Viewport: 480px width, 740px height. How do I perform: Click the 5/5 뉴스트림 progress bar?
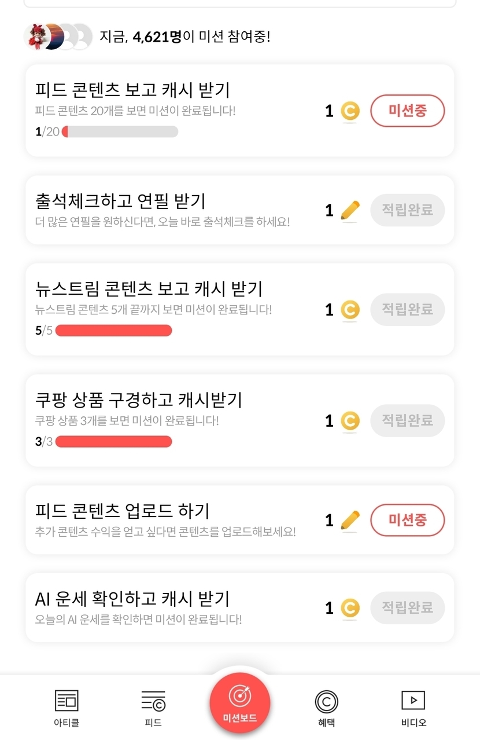coord(113,331)
